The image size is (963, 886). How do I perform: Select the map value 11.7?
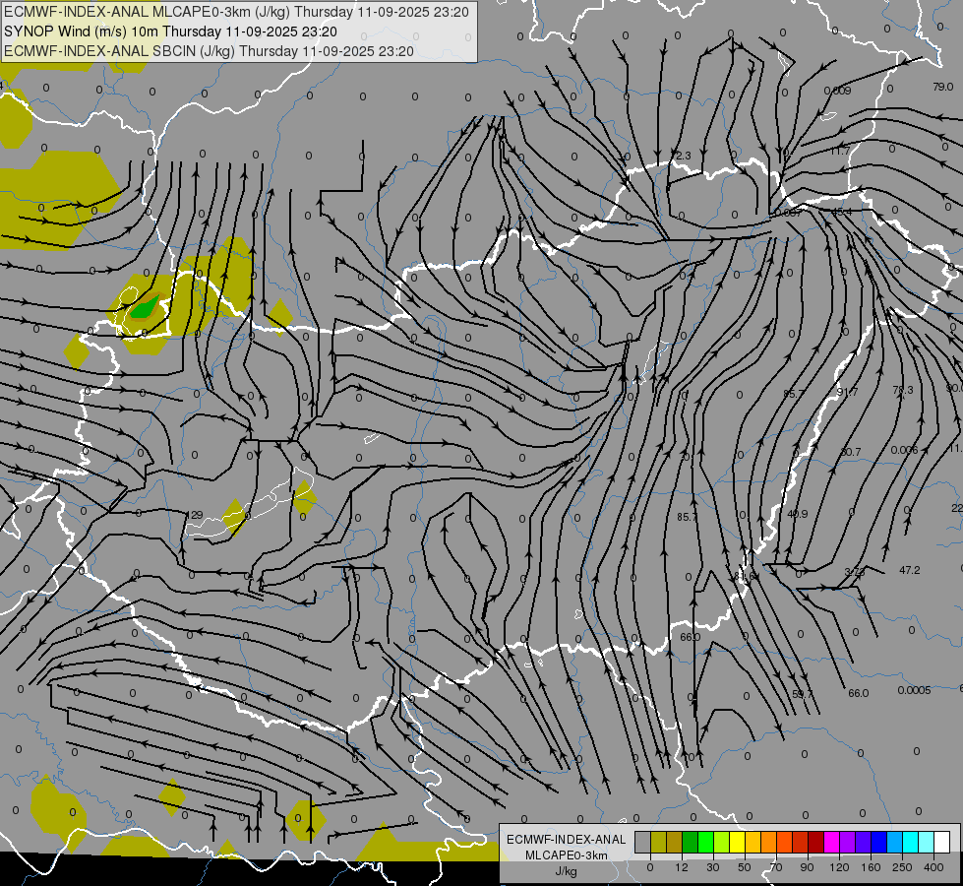point(840,151)
